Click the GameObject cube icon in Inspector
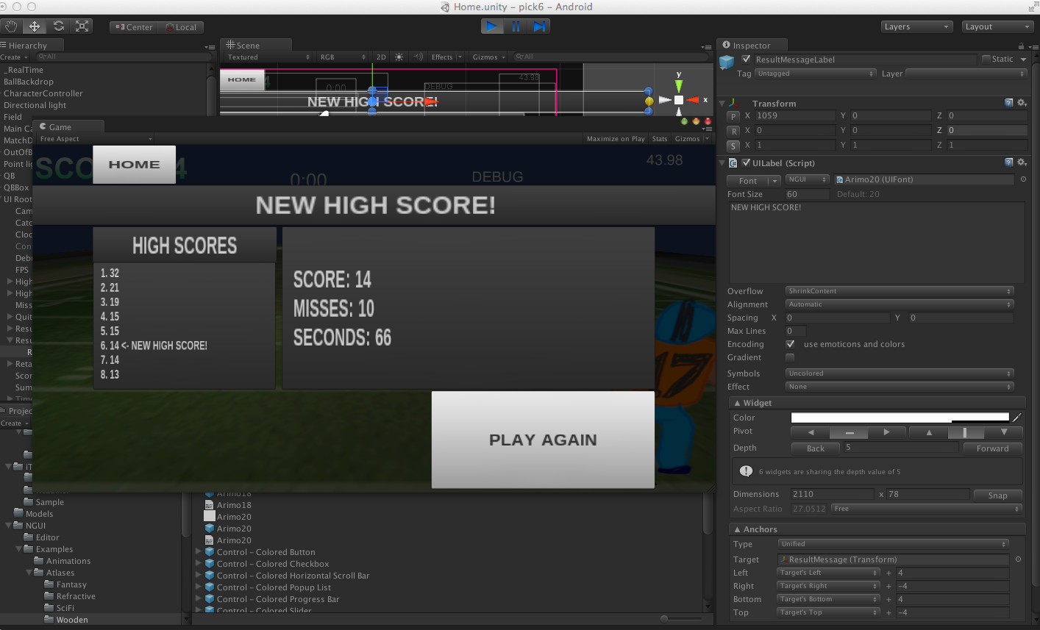1040x630 pixels. click(727, 62)
